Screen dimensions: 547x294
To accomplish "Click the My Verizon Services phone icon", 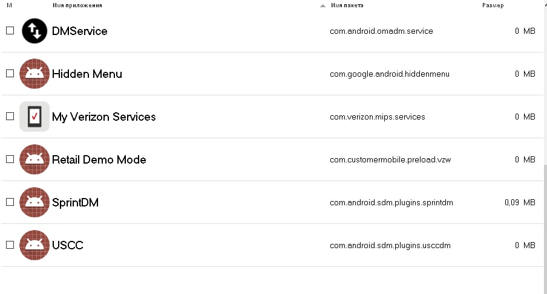I will click(34, 117).
